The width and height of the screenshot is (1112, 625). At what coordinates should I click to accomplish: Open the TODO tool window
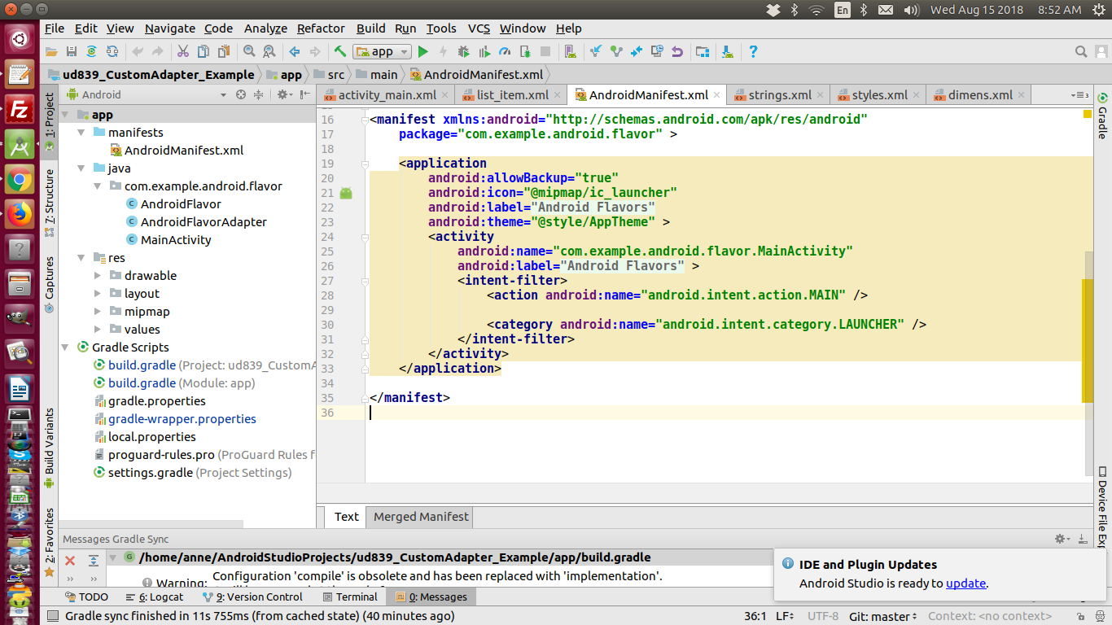click(85, 597)
